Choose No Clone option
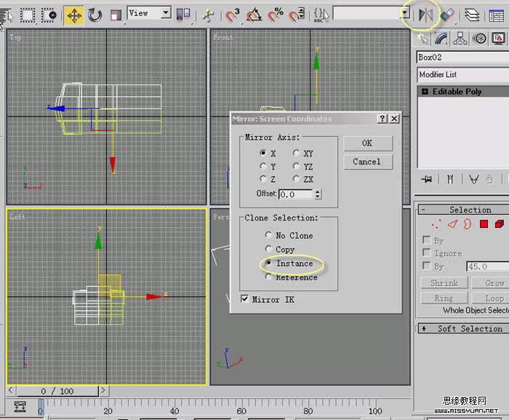509x420 pixels. coord(268,234)
